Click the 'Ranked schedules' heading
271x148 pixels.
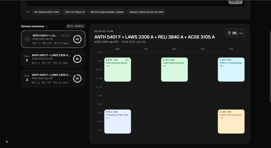pos(33,26)
